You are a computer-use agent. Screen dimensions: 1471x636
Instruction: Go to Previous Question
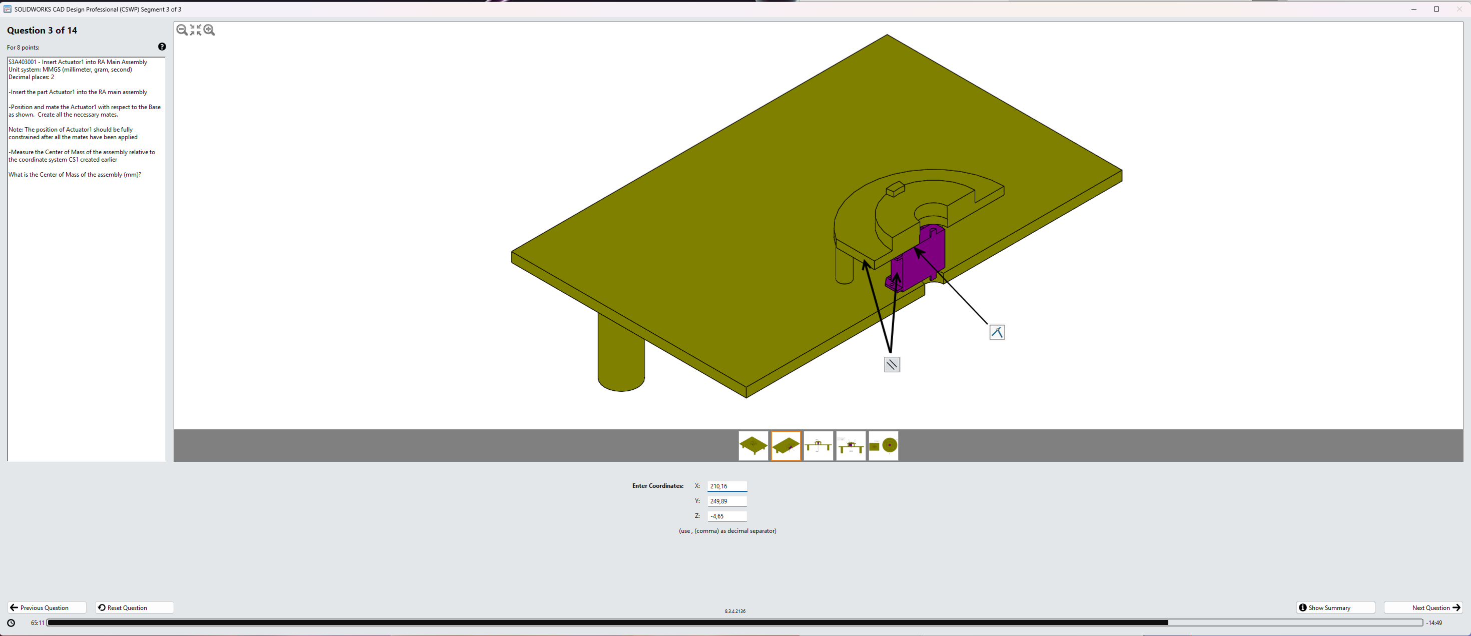[47, 607]
